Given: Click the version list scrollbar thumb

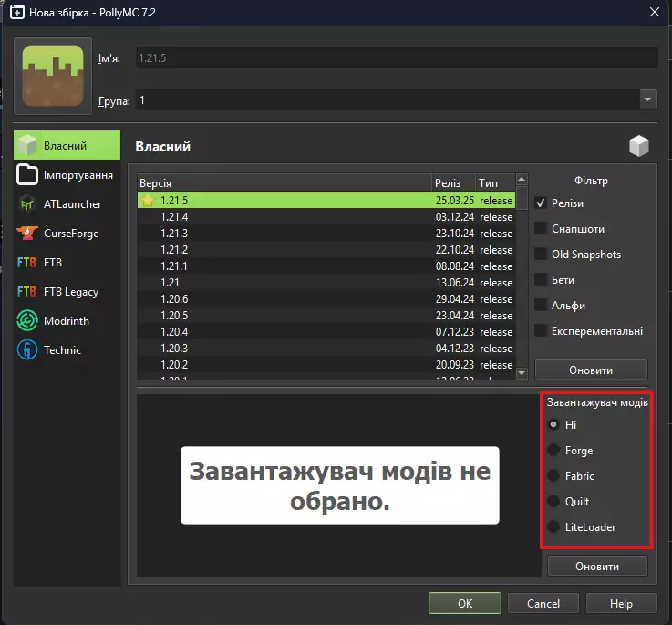Looking at the screenshot, I should click(522, 198).
